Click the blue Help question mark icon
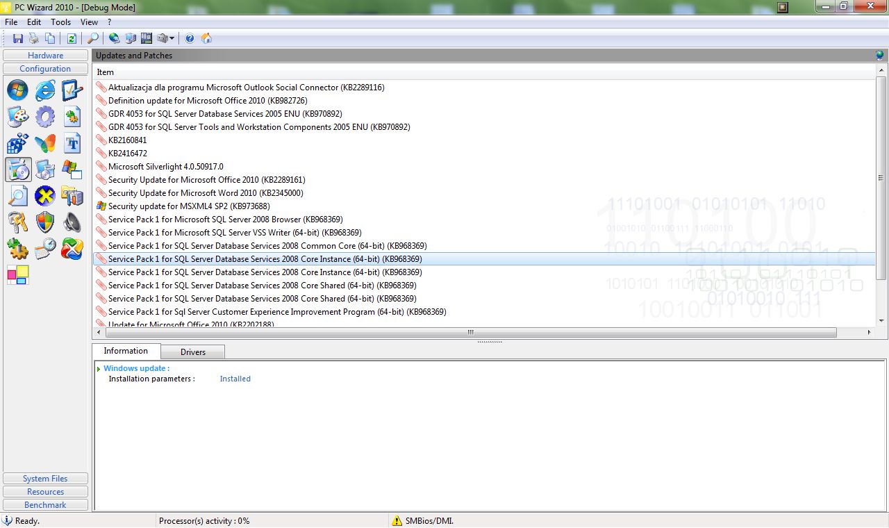This screenshot has height=528, width=889. 190,38
